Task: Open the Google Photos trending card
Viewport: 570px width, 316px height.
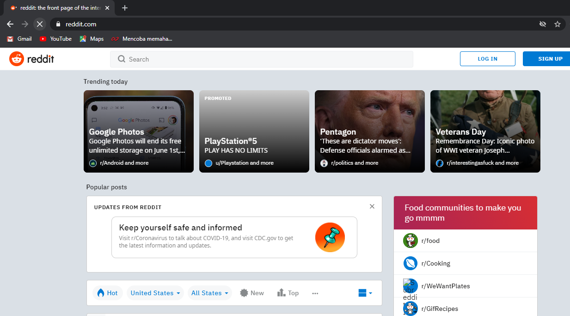Action: pos(139,131)
